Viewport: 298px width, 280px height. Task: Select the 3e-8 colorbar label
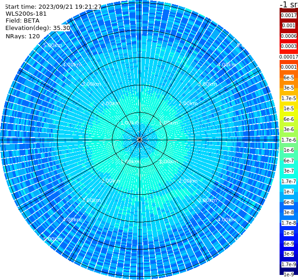(x=289, y=212)
